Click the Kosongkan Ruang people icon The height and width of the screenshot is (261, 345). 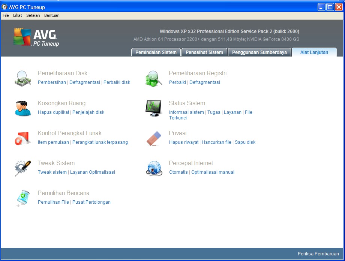click(23, 108)
